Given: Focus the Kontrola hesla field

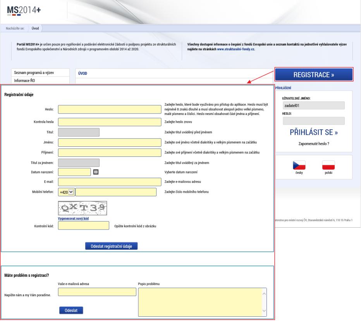Looking at the screenshot, I should 110,122.
